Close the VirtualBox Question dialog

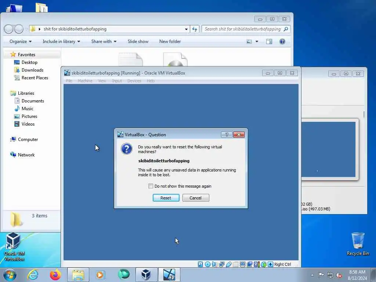tap(239, 134)
